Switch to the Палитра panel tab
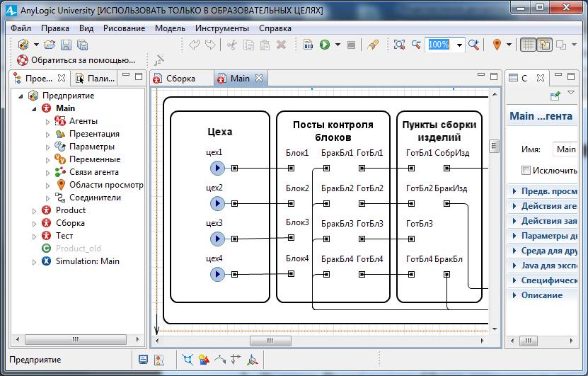 pyautogui.click(x=96, y=79)
